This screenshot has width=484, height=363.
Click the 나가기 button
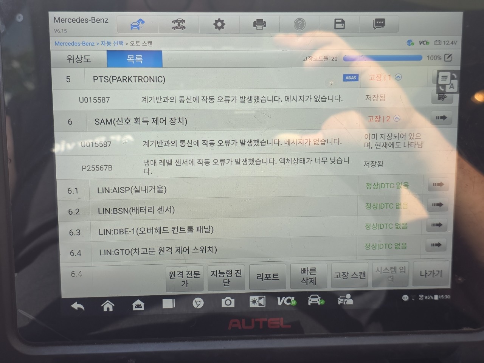(x=431, y=273)
